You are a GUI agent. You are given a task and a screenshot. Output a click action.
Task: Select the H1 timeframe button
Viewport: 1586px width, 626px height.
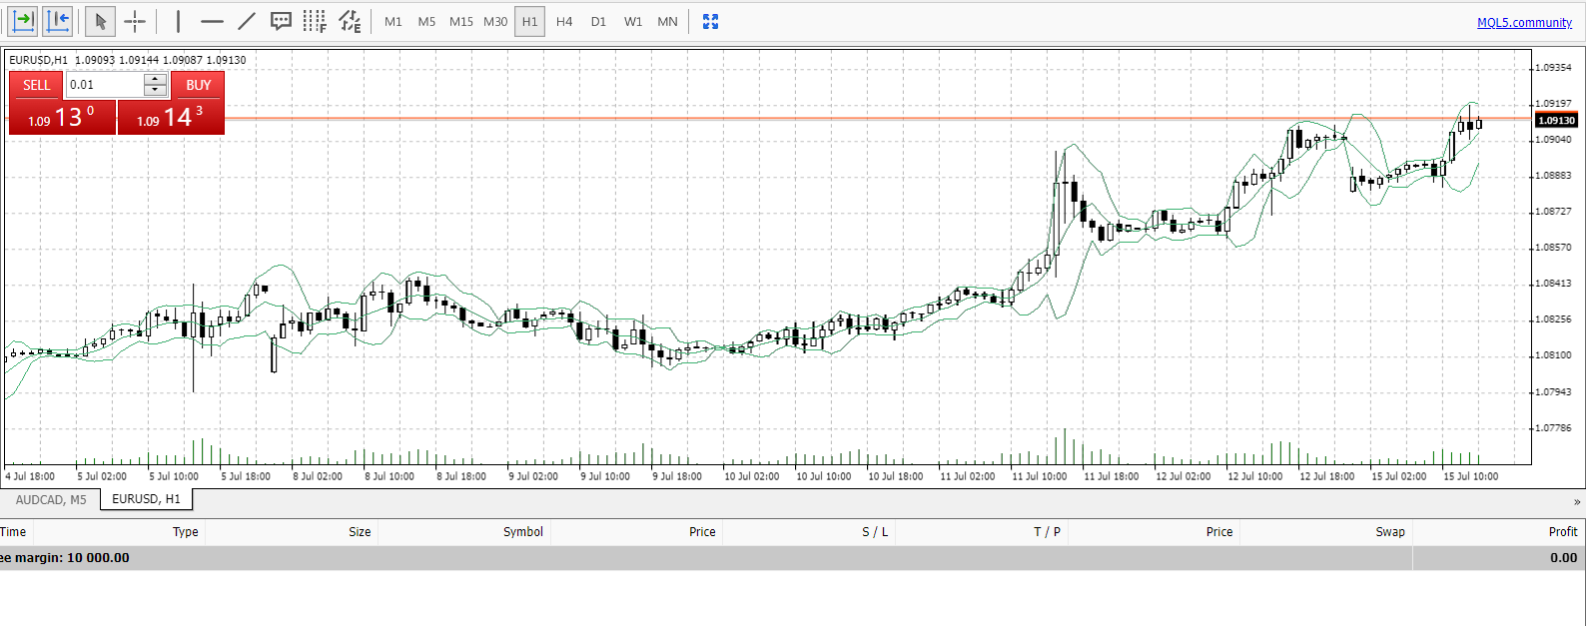pyautogui.click(x=529, y=21)
